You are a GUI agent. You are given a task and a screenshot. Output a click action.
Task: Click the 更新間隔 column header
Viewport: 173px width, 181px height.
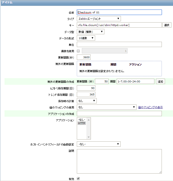85,65
